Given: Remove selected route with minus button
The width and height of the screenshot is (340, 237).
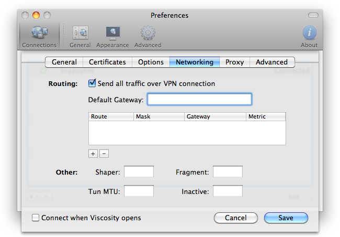Looking at the screenshot, I should pyautogui.click(x=104, y=154).
